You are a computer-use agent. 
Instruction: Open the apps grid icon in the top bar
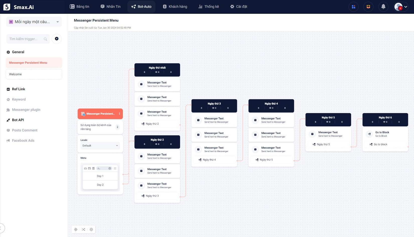click(353, 7)
